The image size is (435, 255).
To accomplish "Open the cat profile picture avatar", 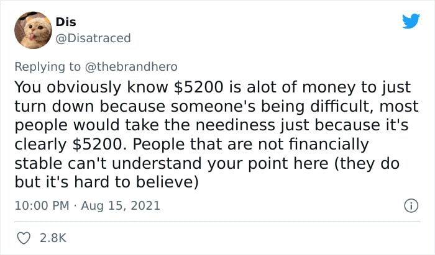I will coord(33,30).
